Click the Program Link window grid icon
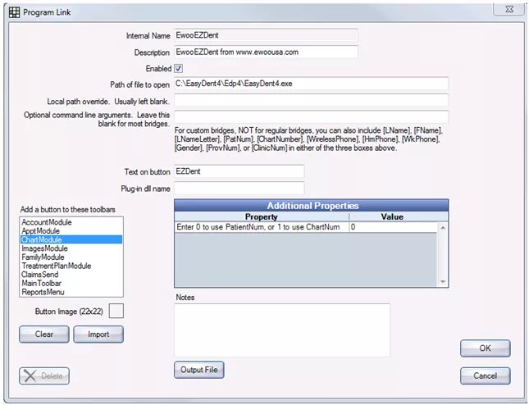 (14, 12)
